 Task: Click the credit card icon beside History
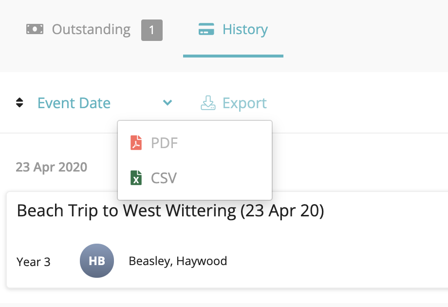206,29
